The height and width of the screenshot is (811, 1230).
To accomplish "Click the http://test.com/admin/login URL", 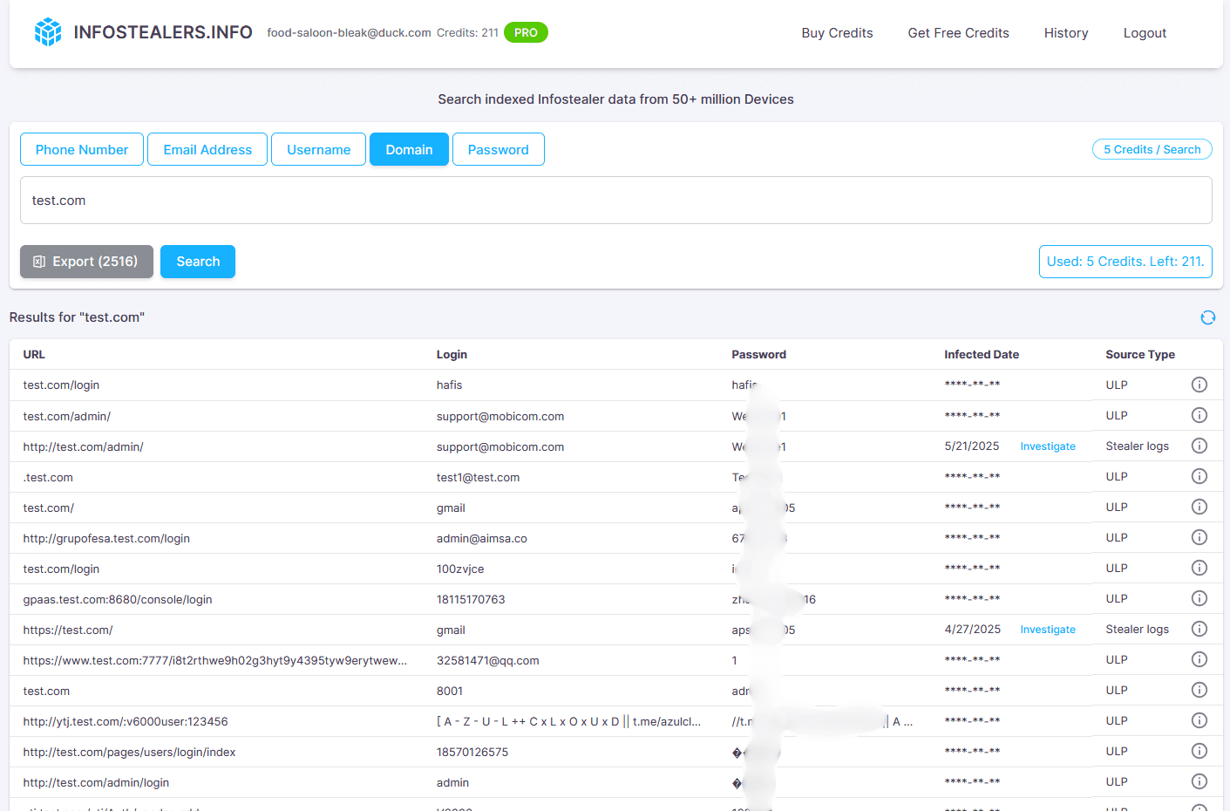I will (96, 782).
